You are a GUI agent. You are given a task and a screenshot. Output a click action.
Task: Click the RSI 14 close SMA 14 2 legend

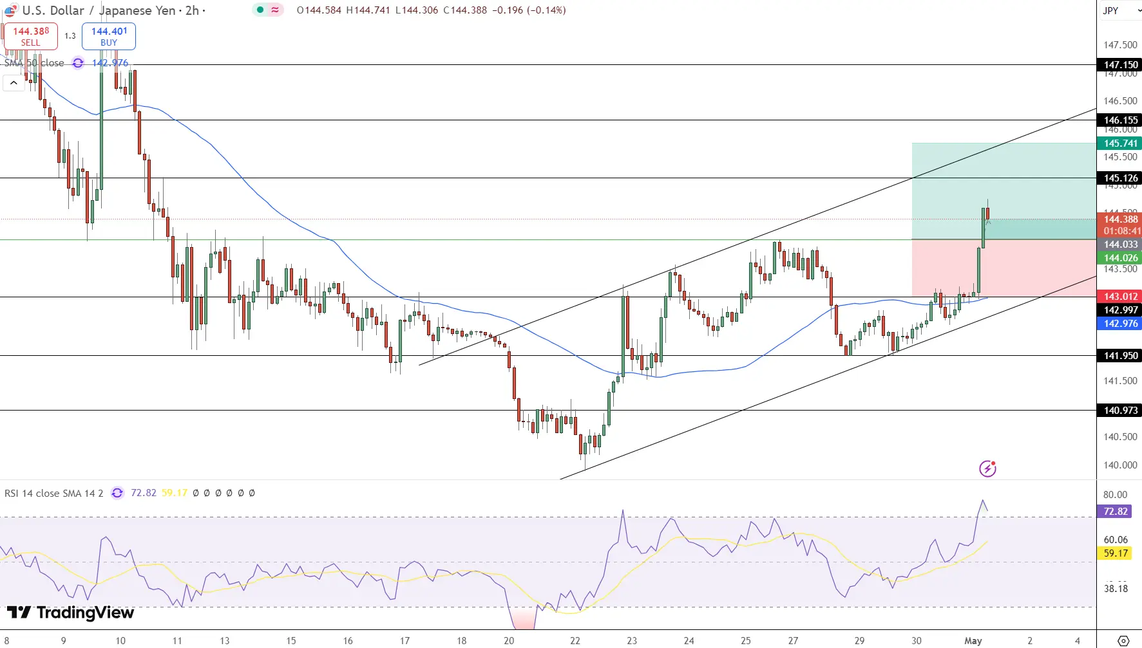point(53,493)
